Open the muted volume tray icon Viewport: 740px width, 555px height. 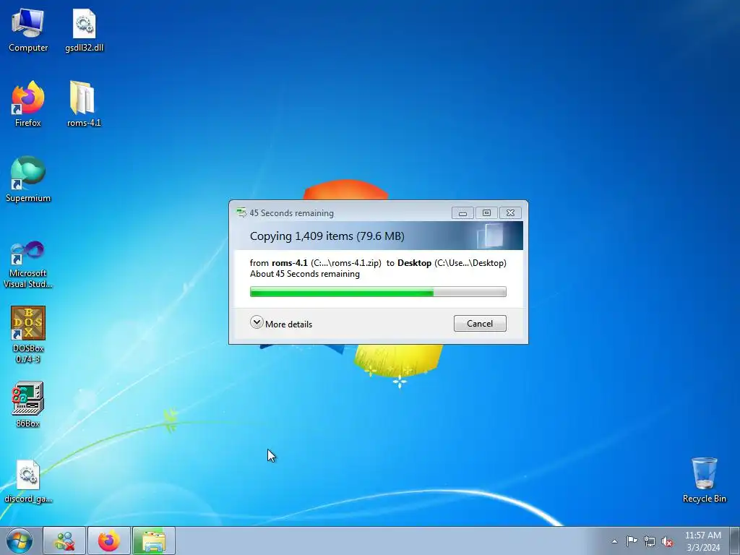[x=667, y=541]
